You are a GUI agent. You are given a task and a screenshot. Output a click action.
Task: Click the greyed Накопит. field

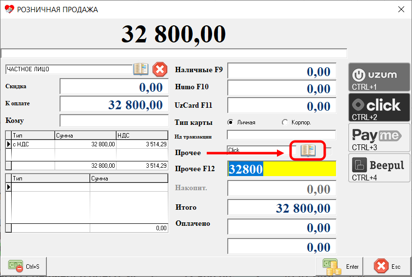coord(282,188)
